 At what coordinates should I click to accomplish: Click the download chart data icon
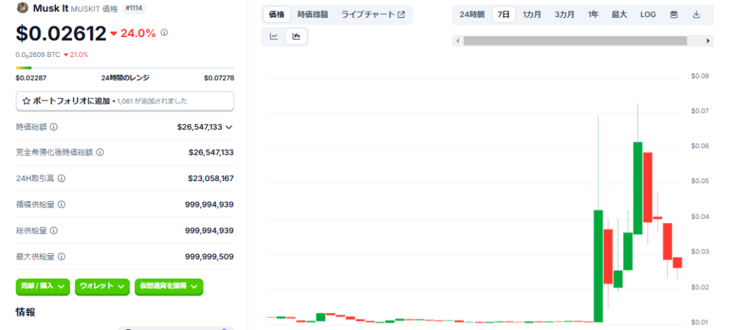[697, 14]
